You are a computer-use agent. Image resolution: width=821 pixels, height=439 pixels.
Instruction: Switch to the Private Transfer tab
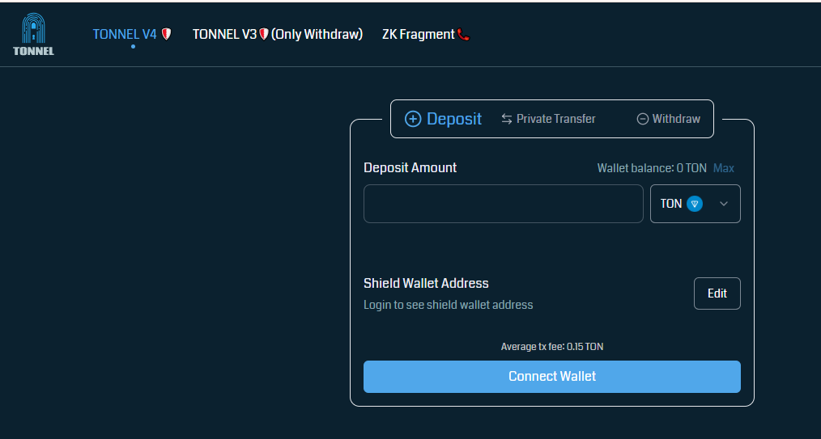coord(548,119)
